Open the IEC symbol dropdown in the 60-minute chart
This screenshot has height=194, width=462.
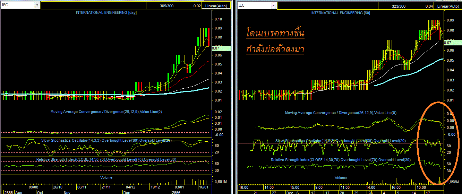274,5
